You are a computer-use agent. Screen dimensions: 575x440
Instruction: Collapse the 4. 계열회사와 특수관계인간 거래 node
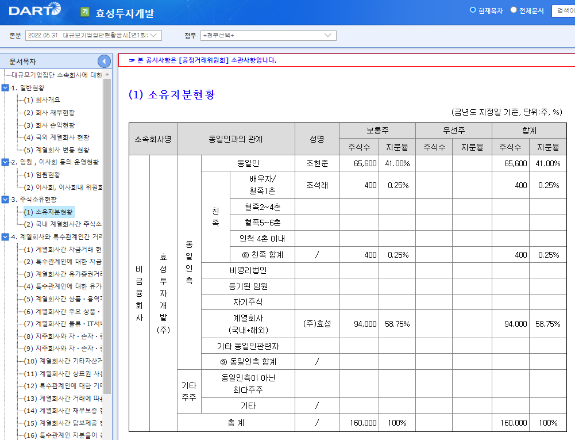6,237
